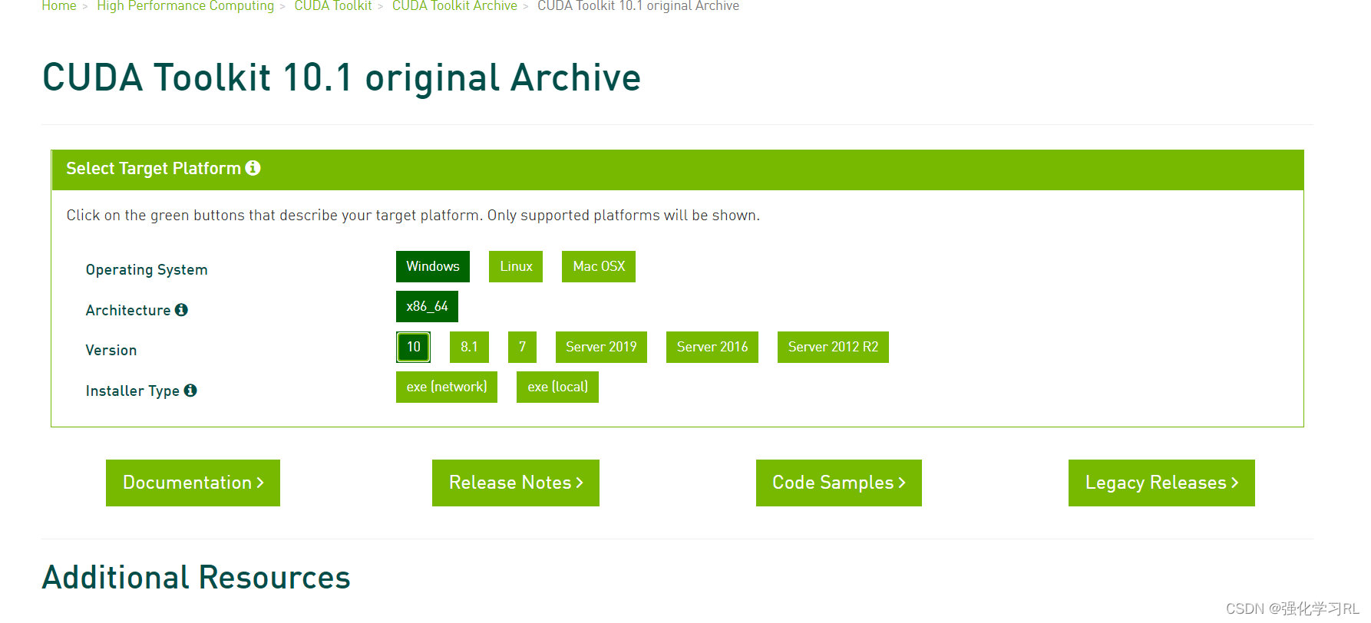The width and height of the screenshot is (1371, 623).
Task: Go to Code Samples
Action: (x=839, y=483)
